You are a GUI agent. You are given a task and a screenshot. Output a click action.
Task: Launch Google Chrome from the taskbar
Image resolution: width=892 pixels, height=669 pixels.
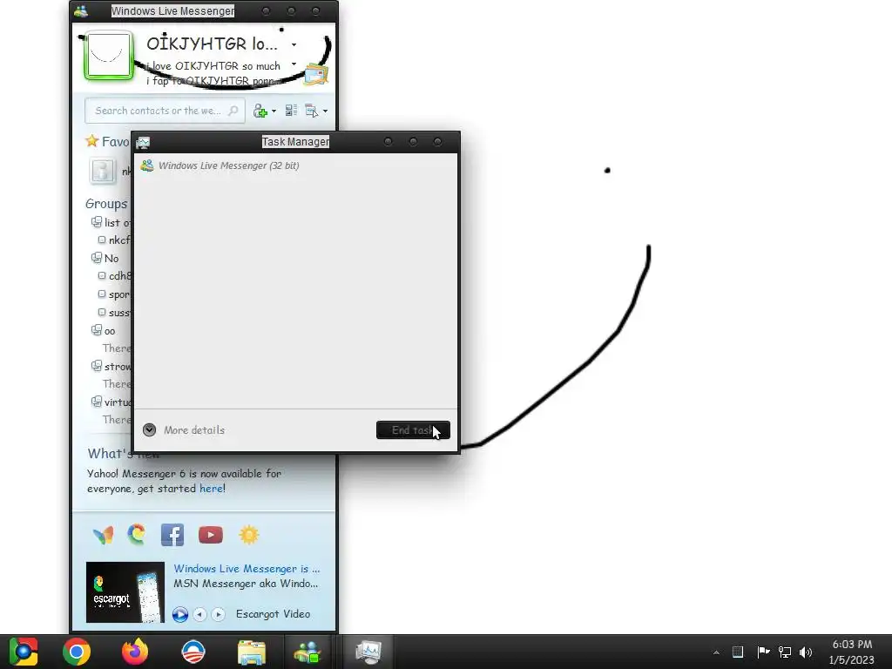point(77,652)
